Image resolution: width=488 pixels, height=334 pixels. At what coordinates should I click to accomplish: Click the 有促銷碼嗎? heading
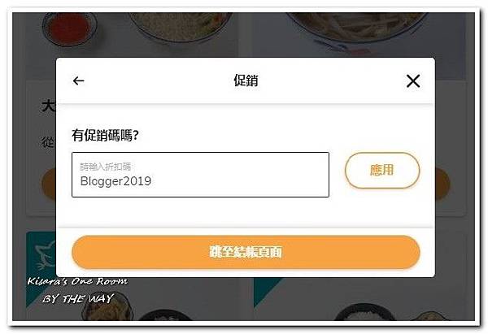click(105, 135)
